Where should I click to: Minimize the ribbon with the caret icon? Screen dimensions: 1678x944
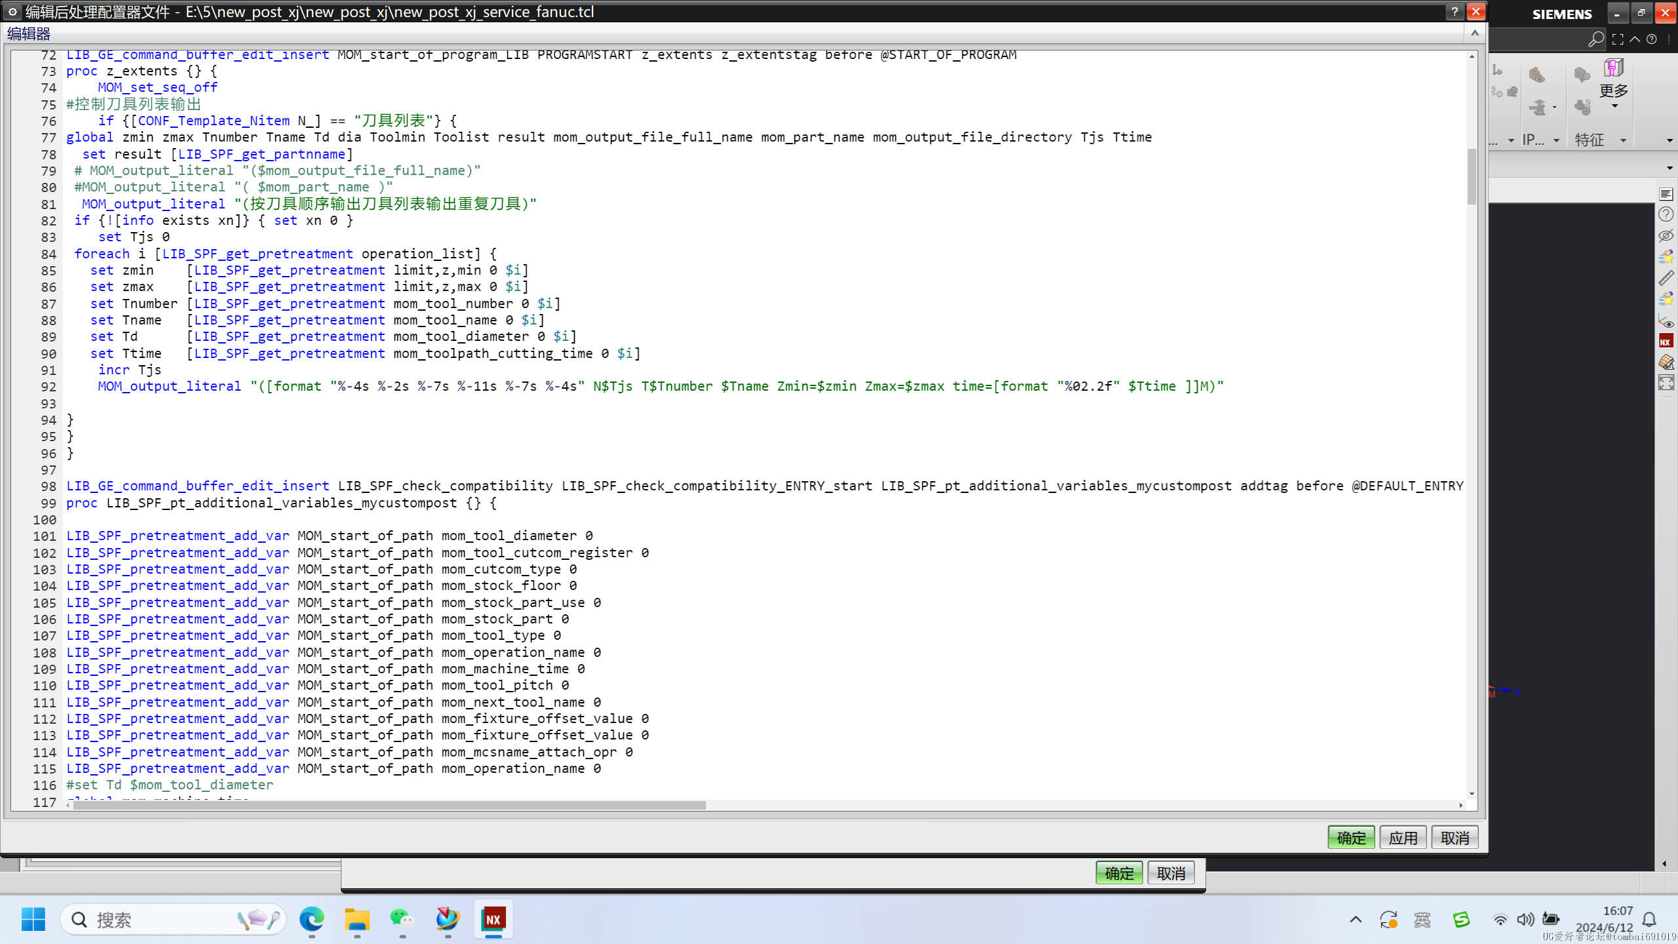click(1635, 39)
